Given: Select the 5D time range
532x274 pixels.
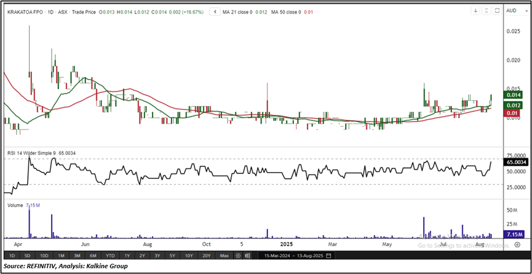Looking at the screenshot, I should click(x=28, y=256).
